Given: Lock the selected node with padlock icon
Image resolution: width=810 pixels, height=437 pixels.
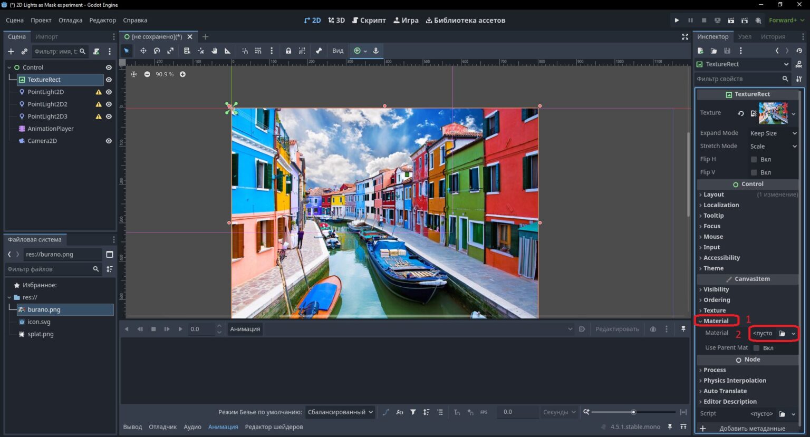Looking at the screenshot, I should pos(288,51).
